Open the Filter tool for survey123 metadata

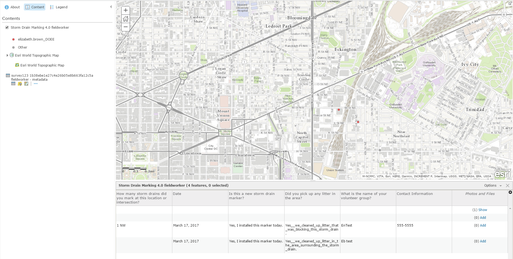click(x=20, y=84)
